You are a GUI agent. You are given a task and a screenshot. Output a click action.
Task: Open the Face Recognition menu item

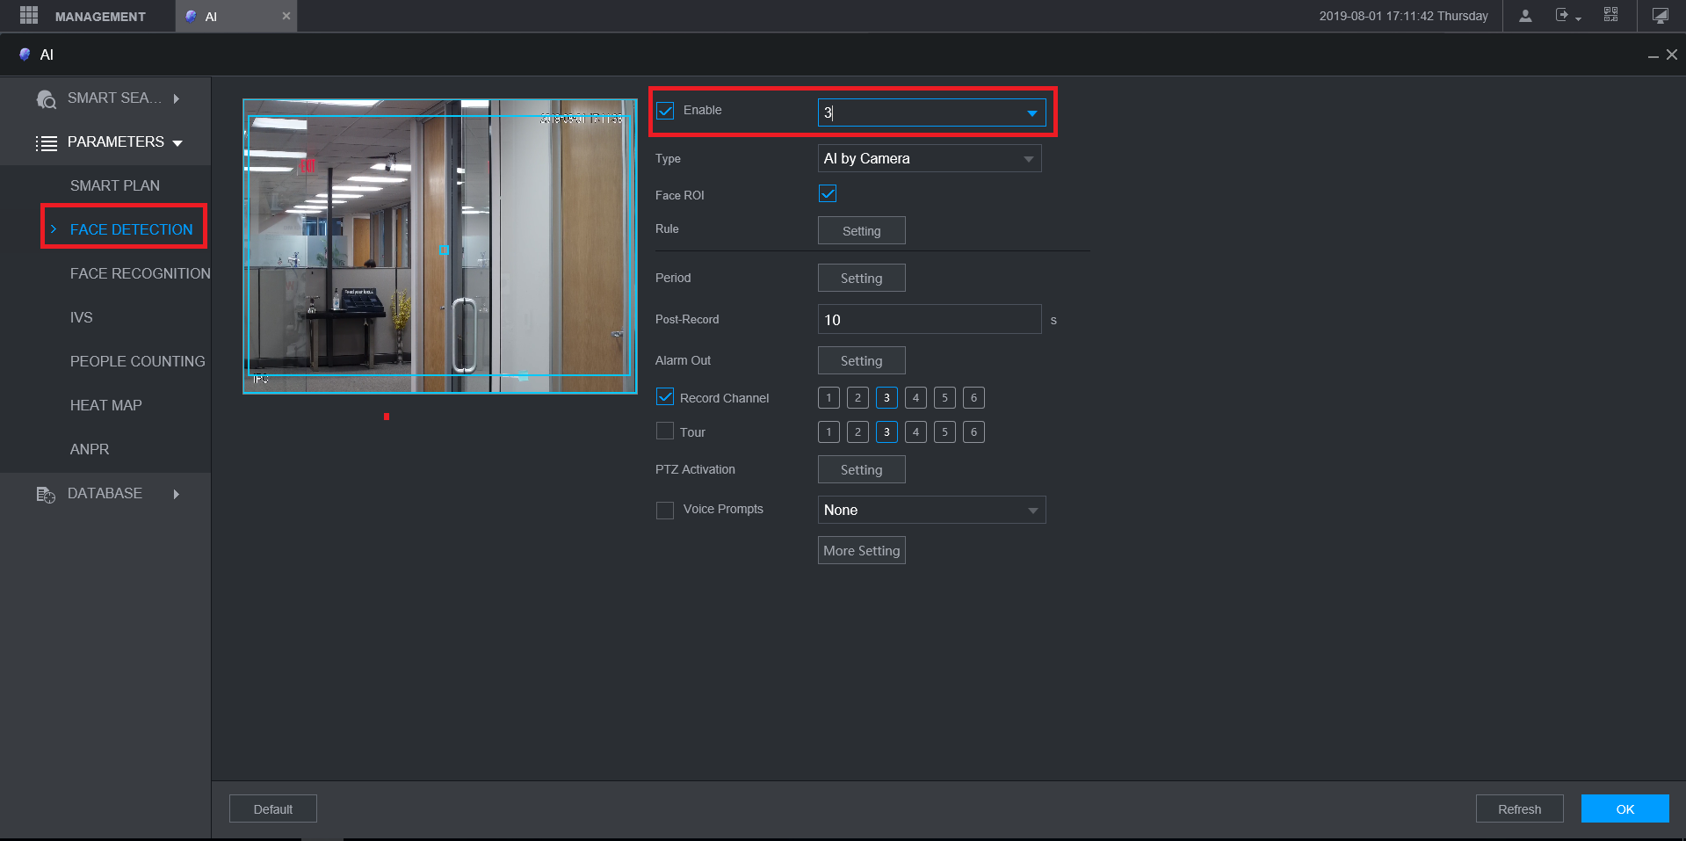140,274
